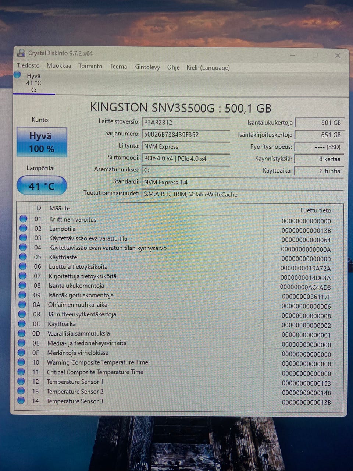Click status icon for Luettuja tietoyksiköitä
Image resolution: width=353 pixels, height=471 pixels.
click(23, 266)
